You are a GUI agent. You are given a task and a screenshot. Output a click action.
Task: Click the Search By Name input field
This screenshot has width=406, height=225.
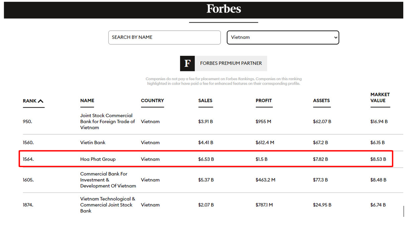click(164, 38)
